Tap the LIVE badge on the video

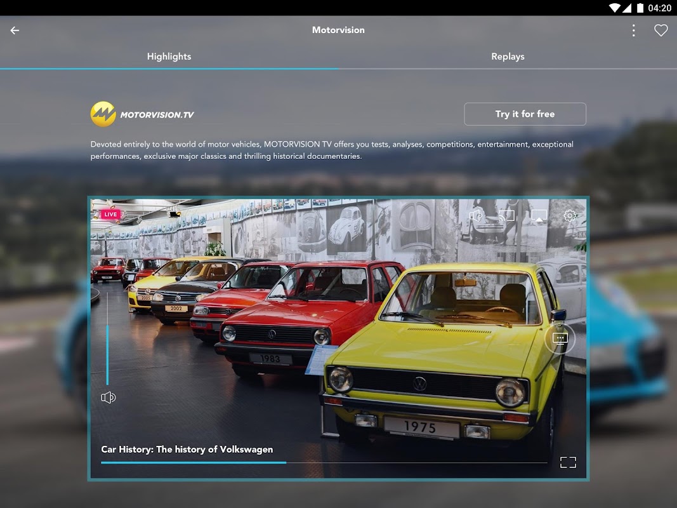[110, 214]
